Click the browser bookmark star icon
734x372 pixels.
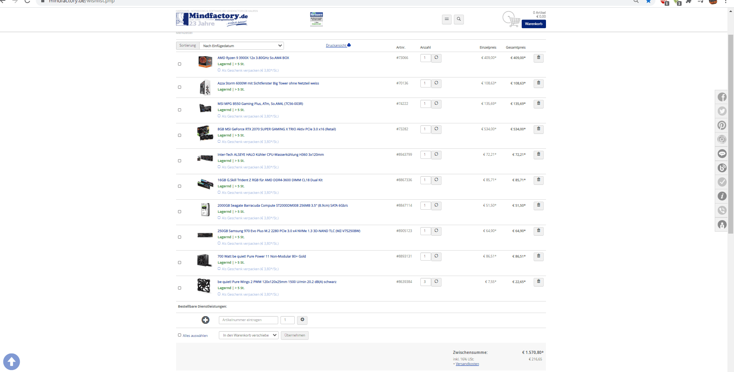[648, 1]
